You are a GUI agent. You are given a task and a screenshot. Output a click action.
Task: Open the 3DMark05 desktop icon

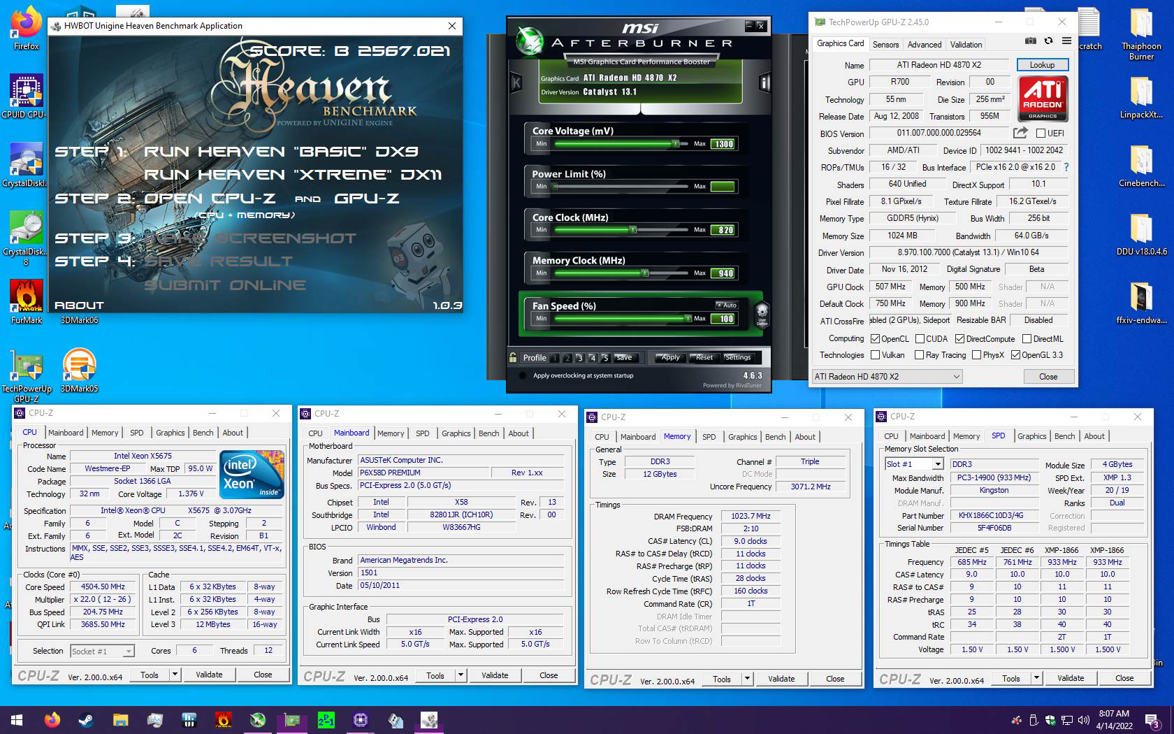79,370
